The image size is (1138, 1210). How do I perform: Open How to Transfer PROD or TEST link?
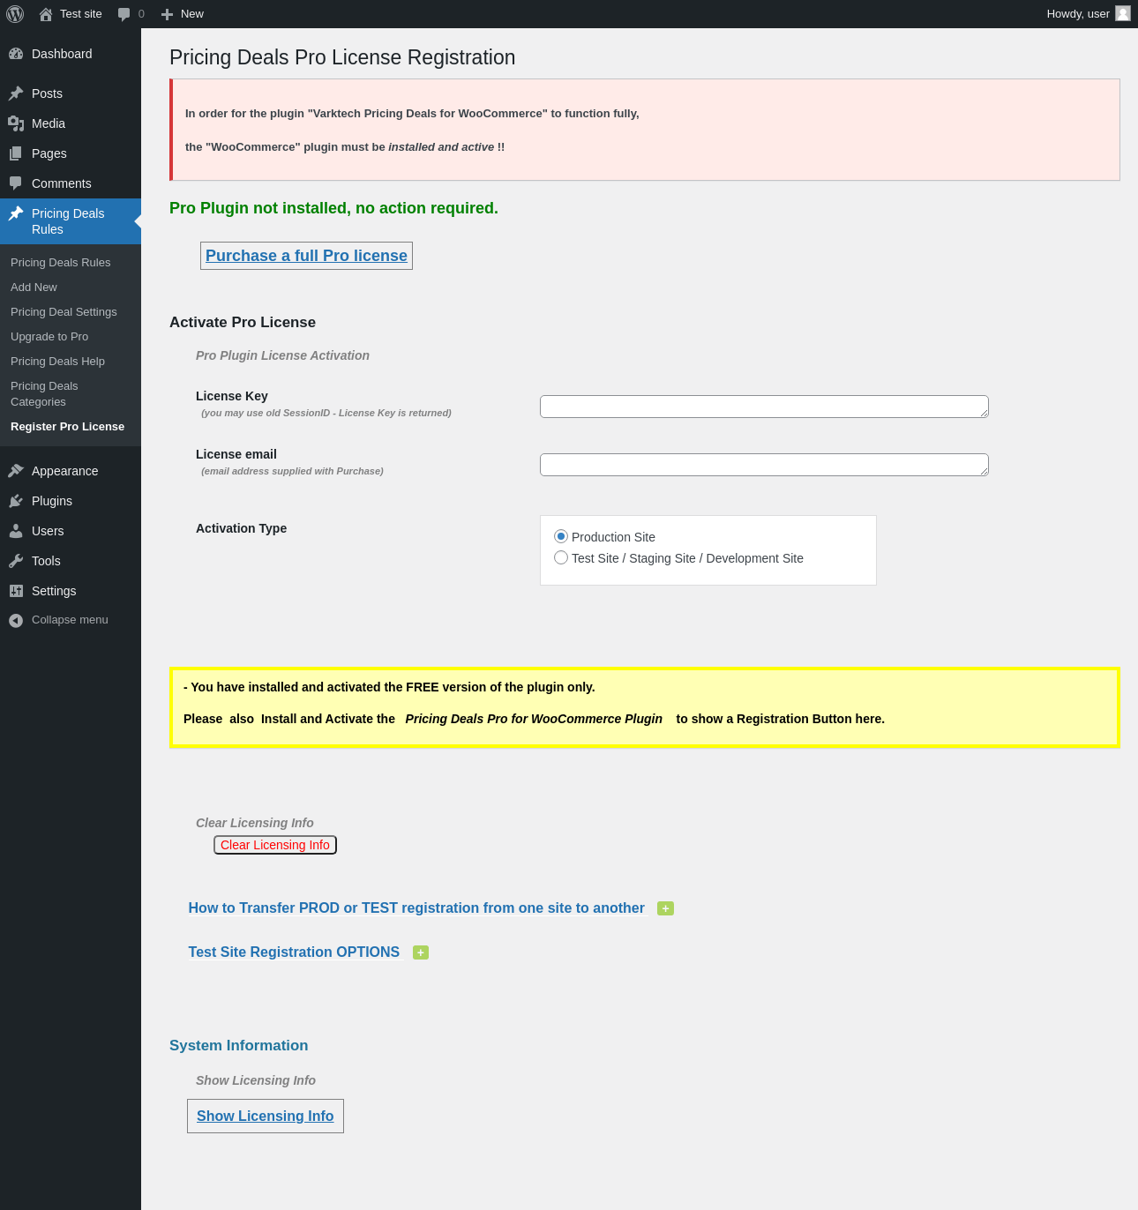416,908
